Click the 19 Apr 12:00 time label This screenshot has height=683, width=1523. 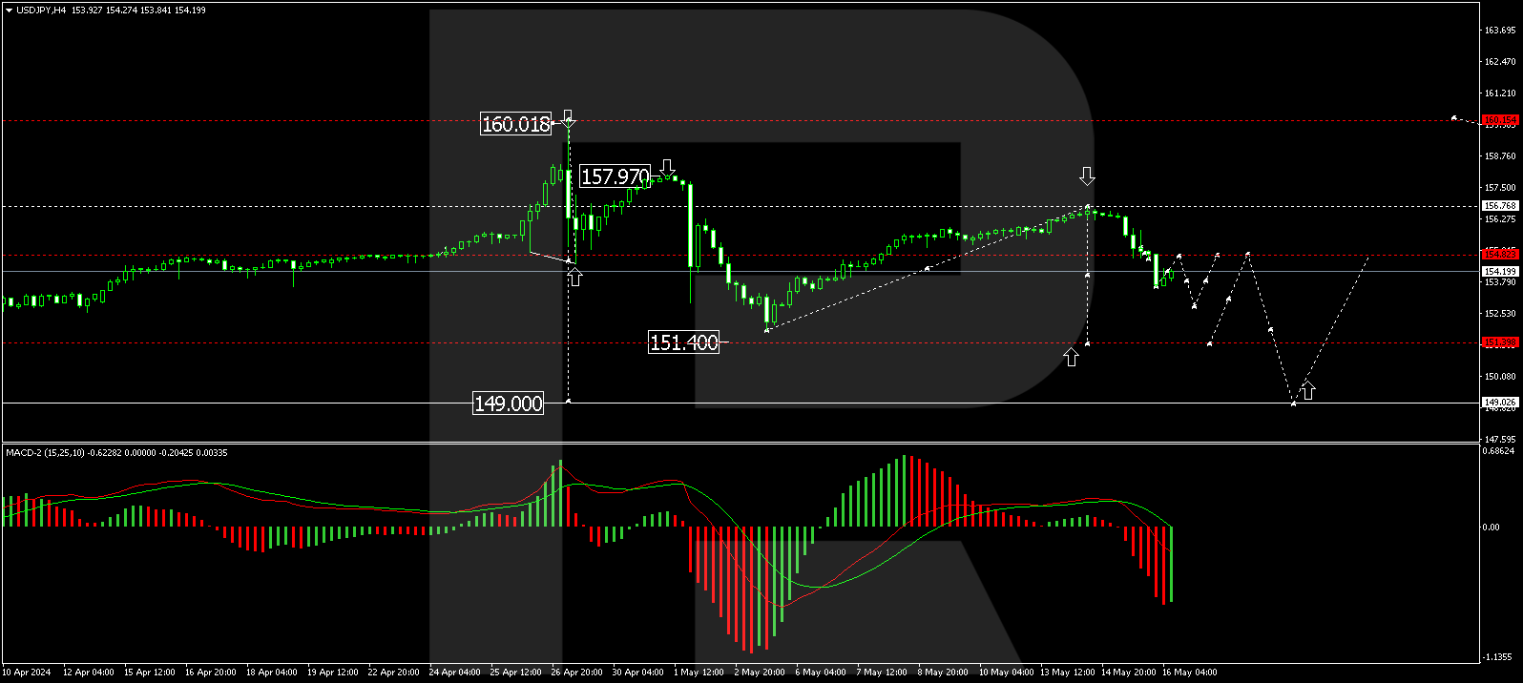click(332, 673)
